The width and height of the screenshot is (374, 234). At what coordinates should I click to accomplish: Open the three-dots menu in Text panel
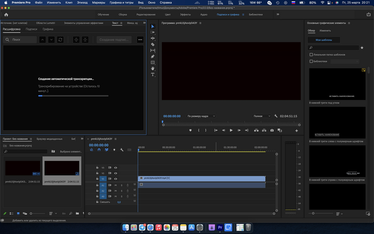(x=140, y=40)
